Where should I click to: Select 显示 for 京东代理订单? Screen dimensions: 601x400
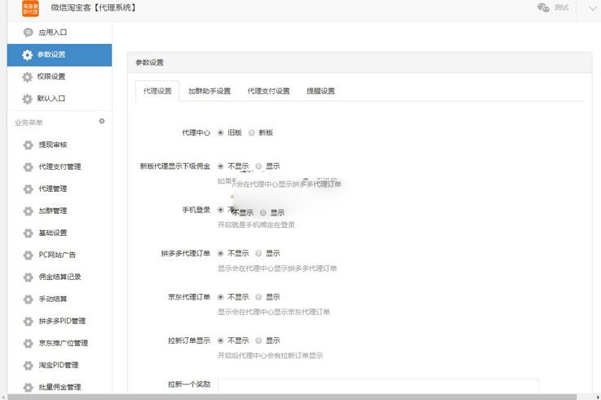coord(259,297)
